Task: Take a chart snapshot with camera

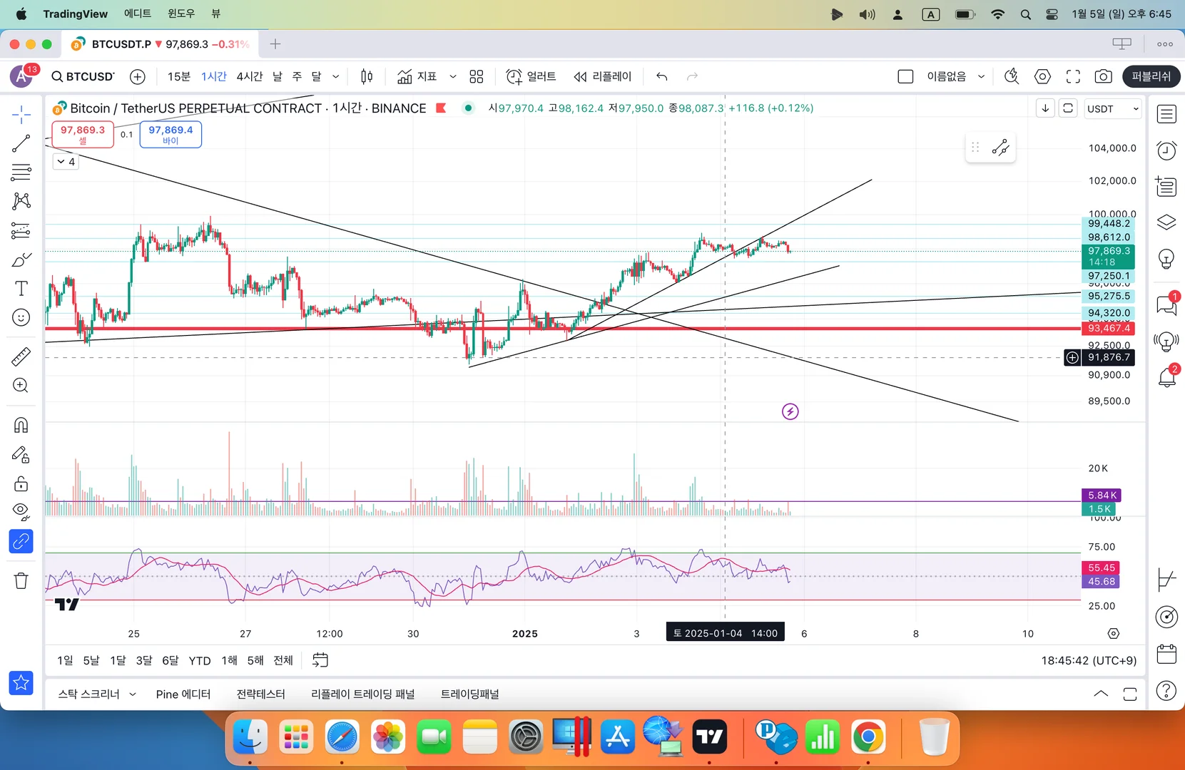Action: (1104, 76)
